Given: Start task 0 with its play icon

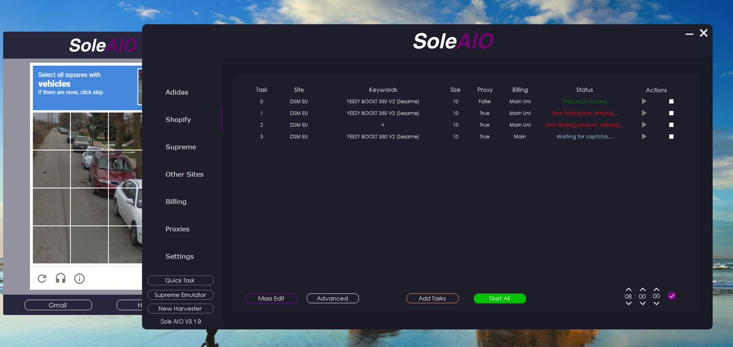Looking at the screenshot, I should (644, 101).
